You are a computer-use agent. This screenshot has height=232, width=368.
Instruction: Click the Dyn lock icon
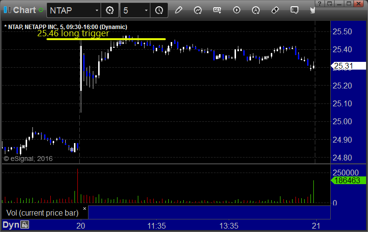click(x=25, y=225)
